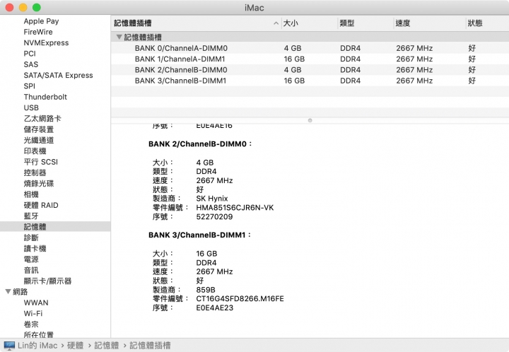The image size is (509, 352).
Task: Select 顯示卡/顯示器 in sidebar
Action: coord(47,281)
